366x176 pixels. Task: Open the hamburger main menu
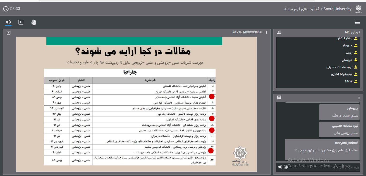pos(358,22)
